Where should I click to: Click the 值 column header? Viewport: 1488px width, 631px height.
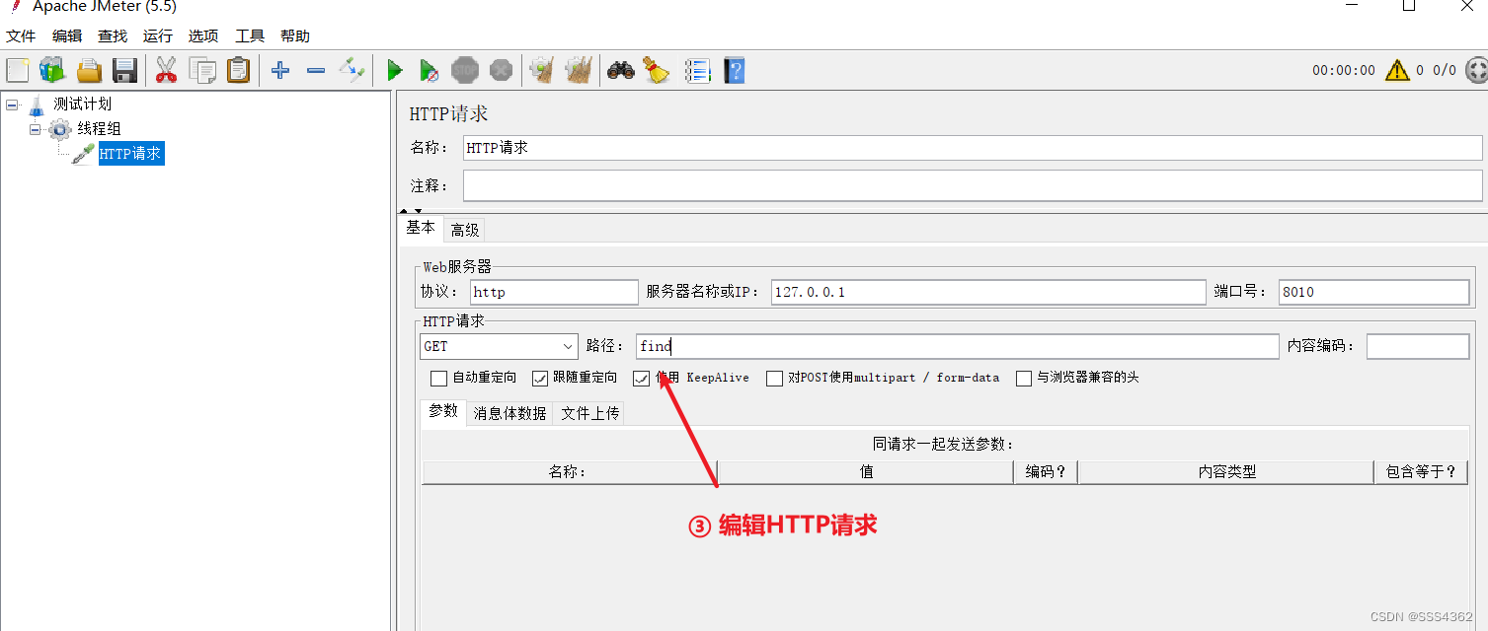(866, 472)
